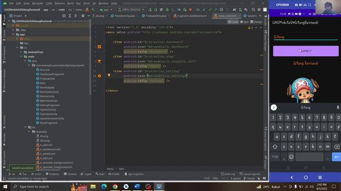Click the yellow intention lightbulb
Image resolution: width=341 pixels, height=191 pixels.
[x=109, y=75]
